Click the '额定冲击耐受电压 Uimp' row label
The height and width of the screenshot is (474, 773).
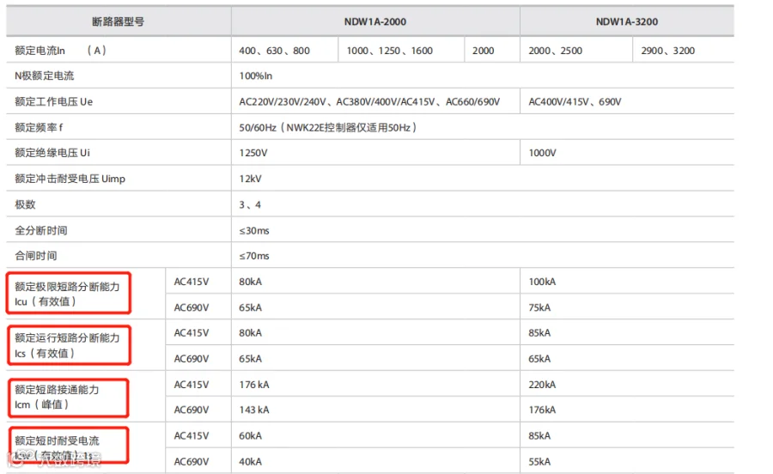click(x=70, y=179)
